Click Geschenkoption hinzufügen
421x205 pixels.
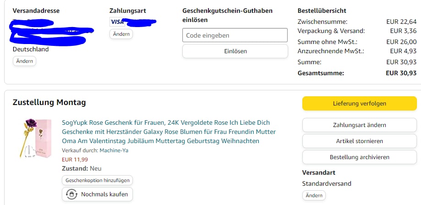pyautogui.click(x=98, y=180)
